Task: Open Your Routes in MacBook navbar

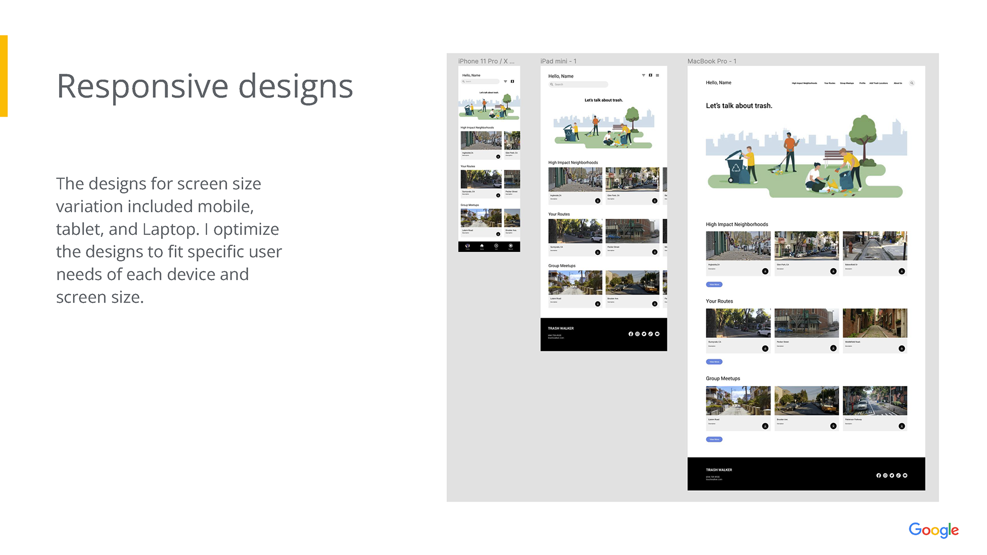Action: (829, 83)
